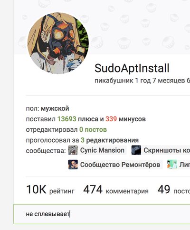Image resolution: width=190 pixels, height=230 pixels.
Task: Click the Лига community icon
Action: pos(172,165)
